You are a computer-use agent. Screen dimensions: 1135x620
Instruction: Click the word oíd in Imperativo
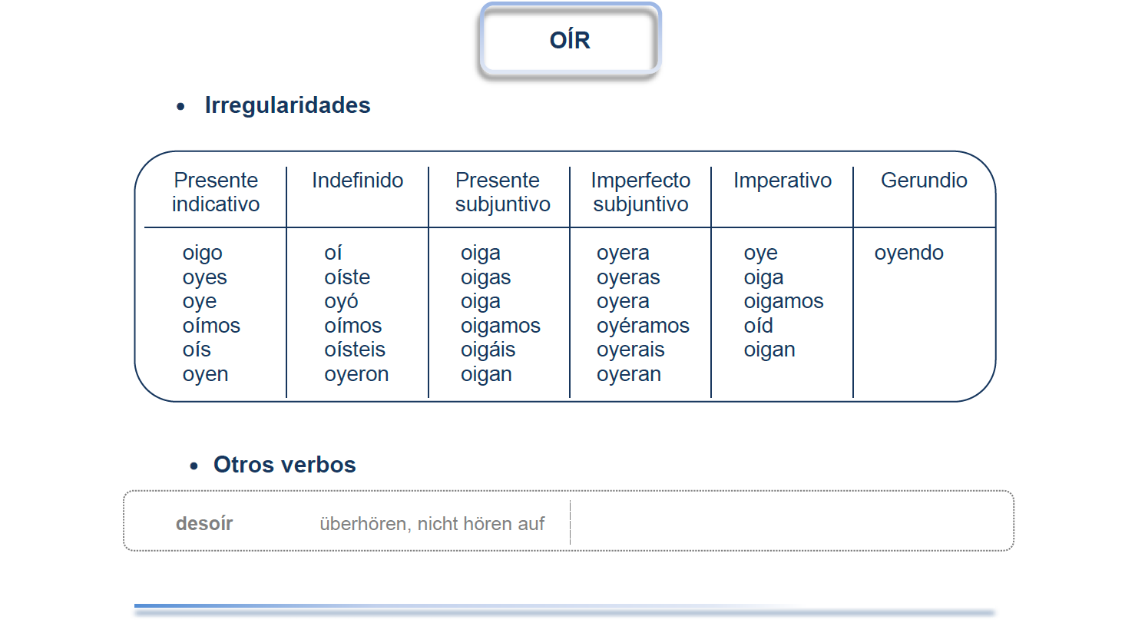click(x=758, y=326)
